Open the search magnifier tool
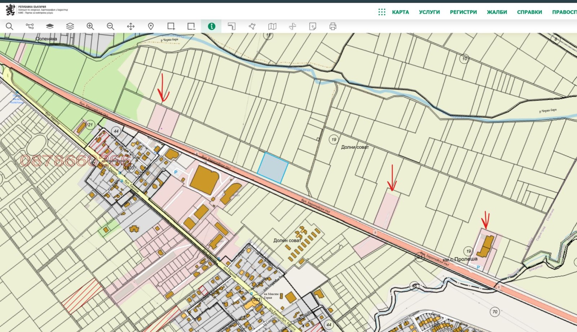Viewport: 577px width, 332px height. pos(9,26)
